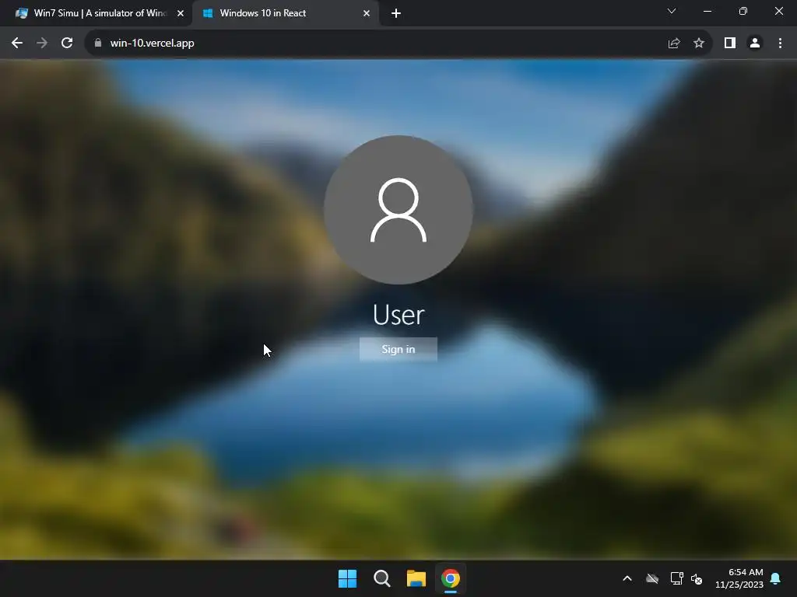This screenshot has height=597, width=797.
Task: Expand the tab search dropdown
Action: click(672, 11)
